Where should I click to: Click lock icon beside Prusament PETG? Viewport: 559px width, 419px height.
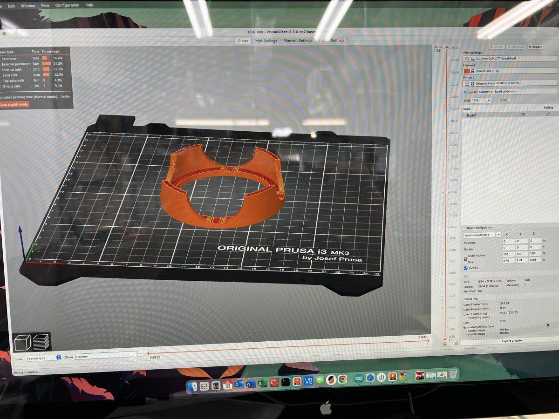tap(473, 71)
